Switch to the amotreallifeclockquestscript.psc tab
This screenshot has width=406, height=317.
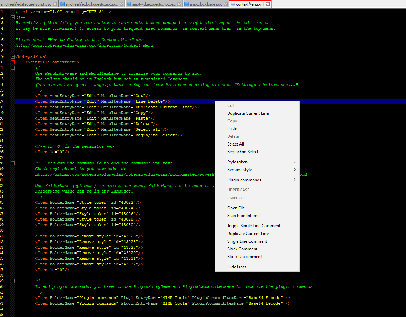pos(92,4)
